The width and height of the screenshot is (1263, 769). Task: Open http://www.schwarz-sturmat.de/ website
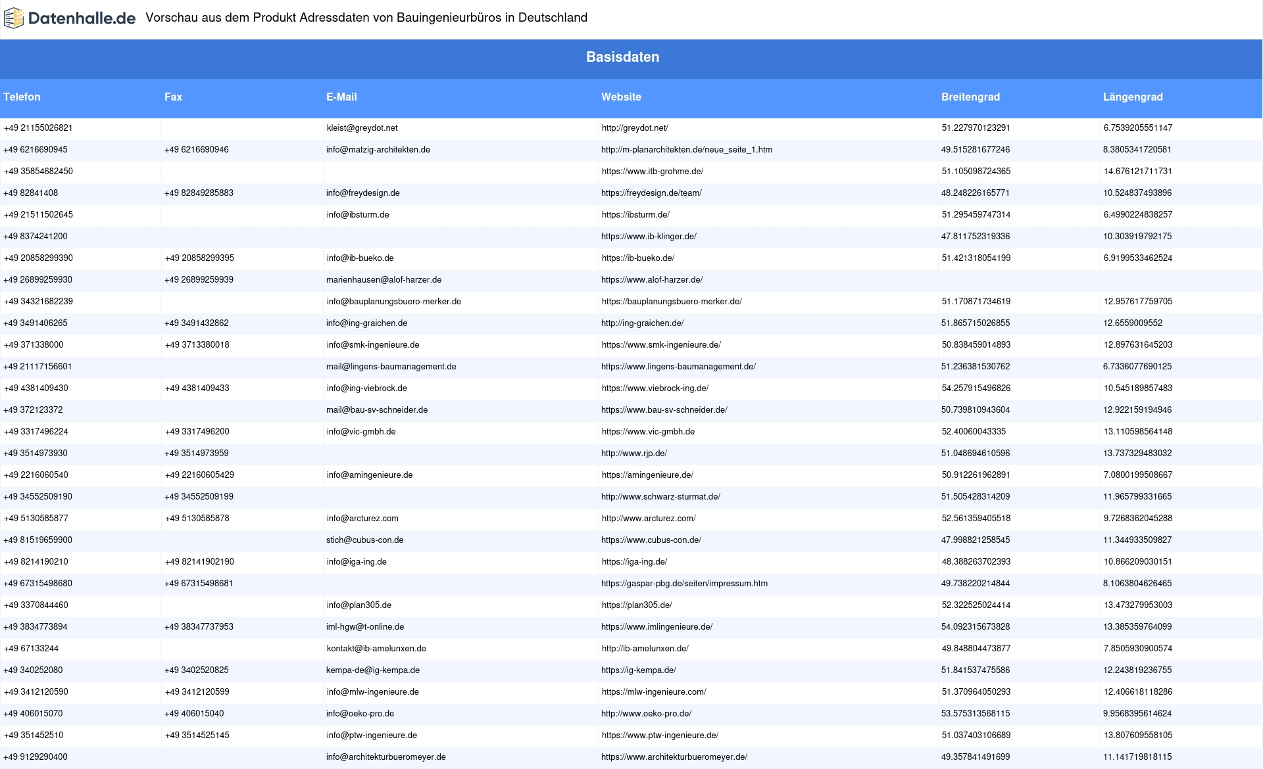[x=660, y=497]
